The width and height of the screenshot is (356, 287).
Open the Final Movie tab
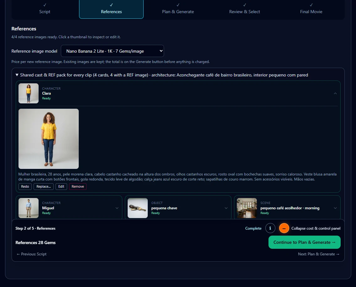point(311,9)
